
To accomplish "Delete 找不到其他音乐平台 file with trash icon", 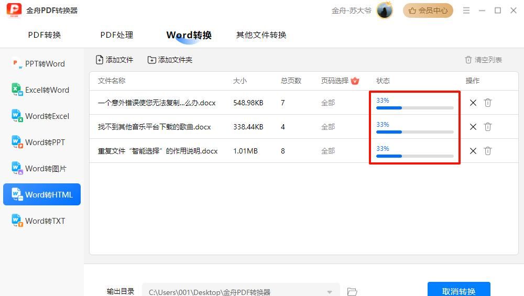I will (488, 127).
